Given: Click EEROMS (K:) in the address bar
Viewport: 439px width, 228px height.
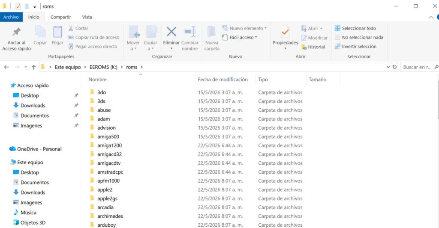Looking at the screenshot, I should (103, 67).
